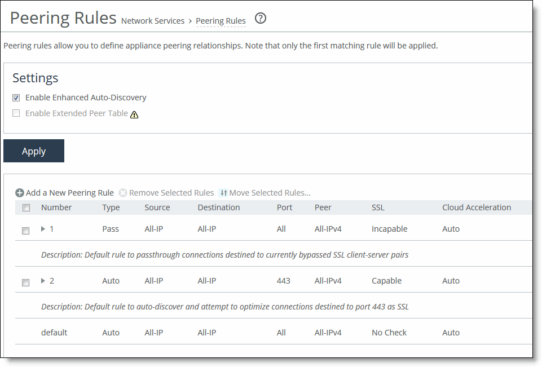Click Move Selected Rules link text
542x367 pixels.
point(270,193)
